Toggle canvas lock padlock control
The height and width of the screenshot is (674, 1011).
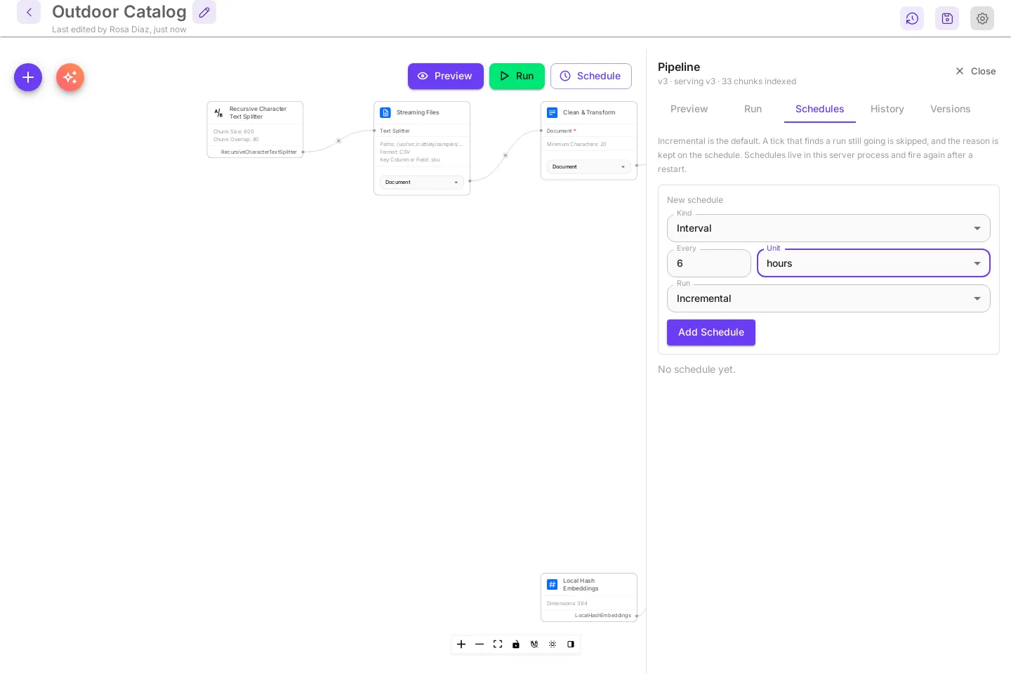click(x=516, y=644)
